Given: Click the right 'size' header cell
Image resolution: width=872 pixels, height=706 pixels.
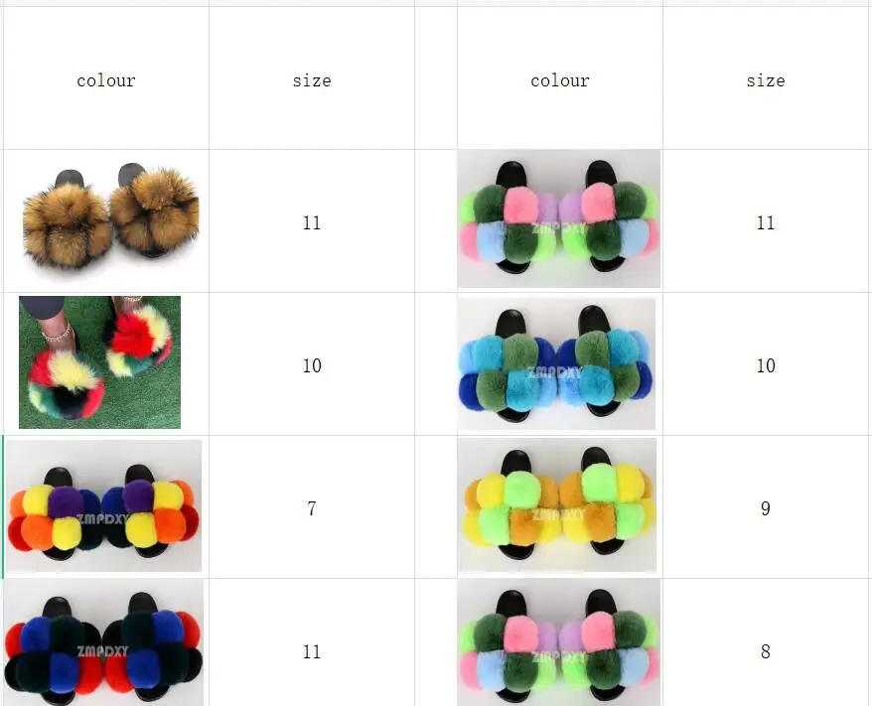Looking at the screenshot, I should 766,78.
